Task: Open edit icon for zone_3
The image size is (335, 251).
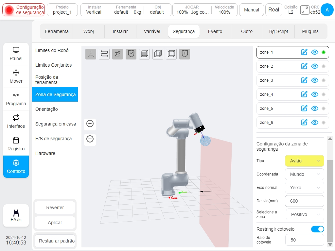Action: click(x=304, y=80)
